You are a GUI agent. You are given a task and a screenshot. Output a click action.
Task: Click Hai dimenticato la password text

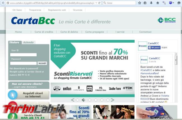[x=24, y=68]
